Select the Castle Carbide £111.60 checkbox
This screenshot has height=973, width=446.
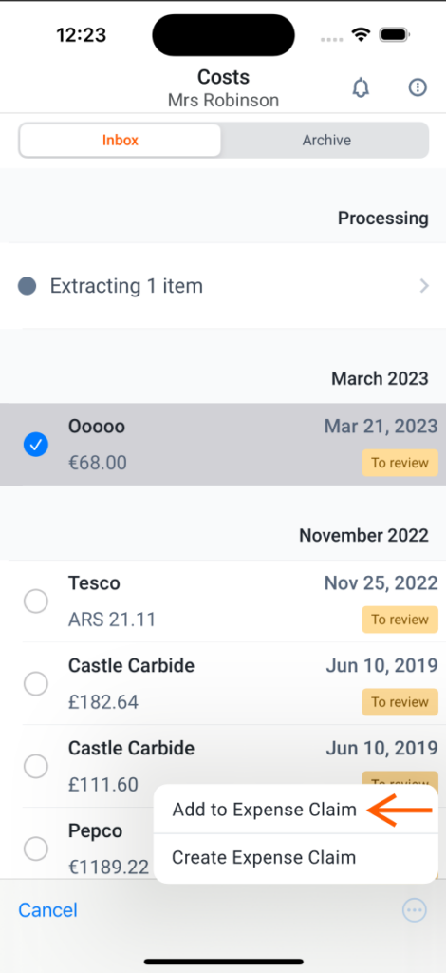click(36, 767)
